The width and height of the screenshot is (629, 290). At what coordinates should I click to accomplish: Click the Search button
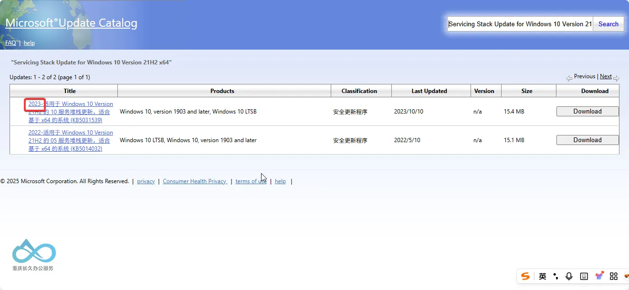pos(608,24)
